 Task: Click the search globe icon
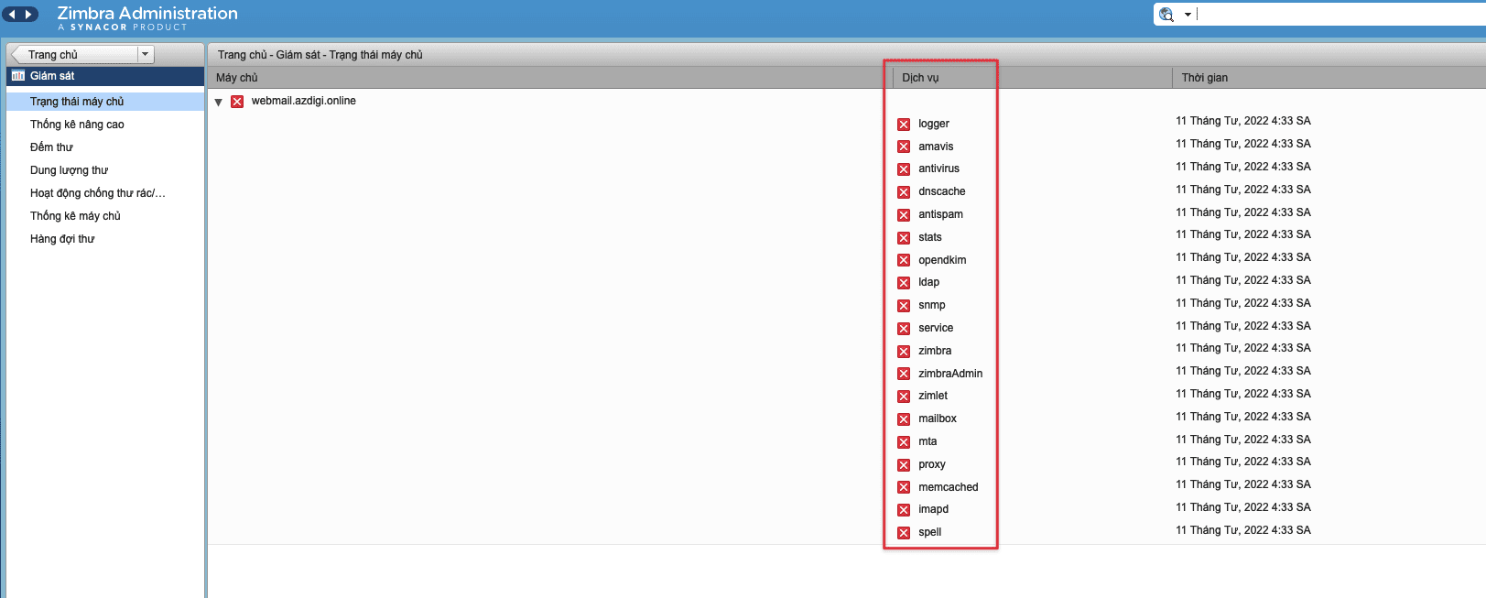tap(1166, 14)
